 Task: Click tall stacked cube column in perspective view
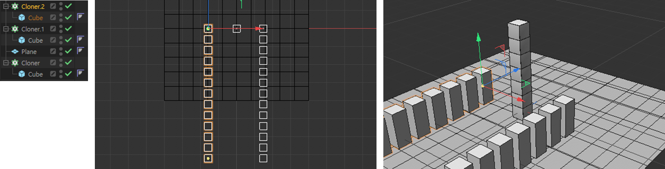pyautogui.click(x=519, y=68)
